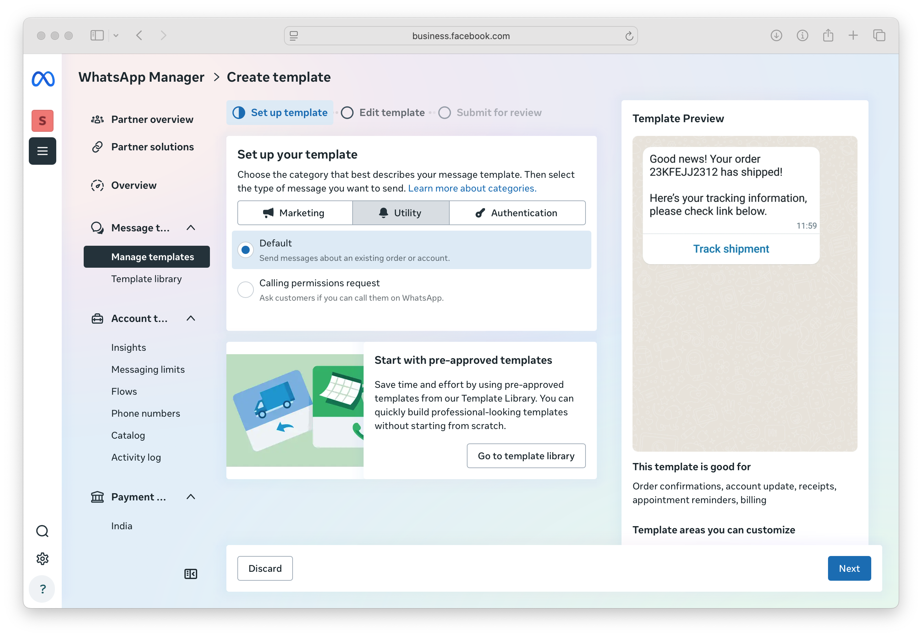Image resolution: width=922 pixels, height=637 pixels.
Task: Click the Payment bank building icon
Action: click(x=97, y=497)
